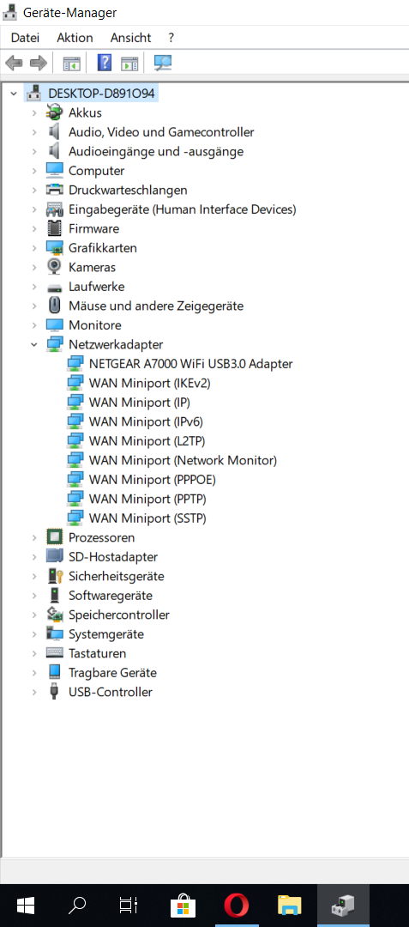Screen dimensions: 409x927
Task: Collapse the Netzwerkadapter category
Action: 34,344
